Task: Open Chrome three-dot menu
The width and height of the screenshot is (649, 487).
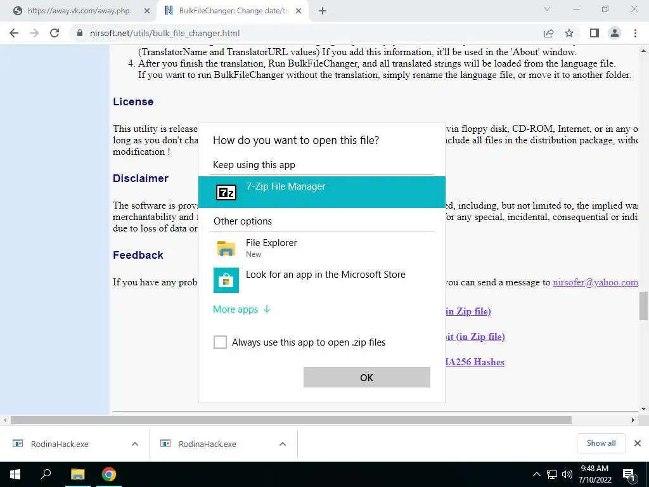Action: (635, 33)
